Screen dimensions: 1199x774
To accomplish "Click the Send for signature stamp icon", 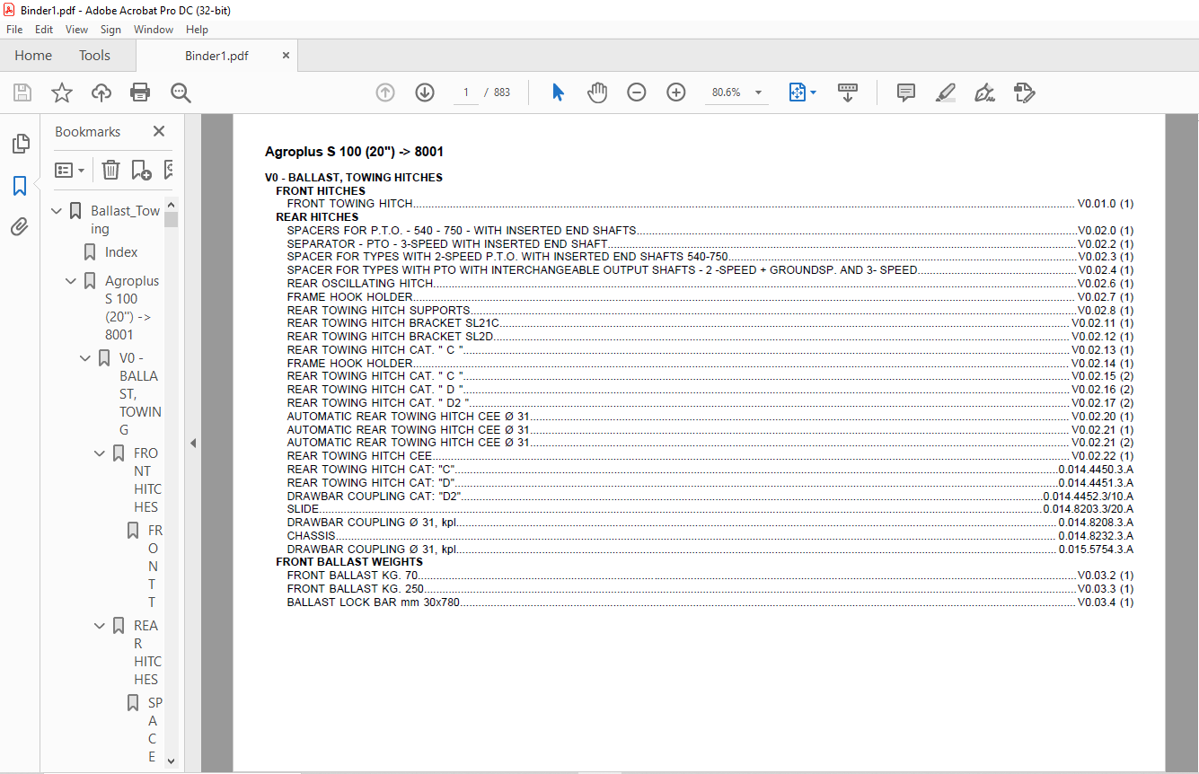I will click(x=1025, y=92).
